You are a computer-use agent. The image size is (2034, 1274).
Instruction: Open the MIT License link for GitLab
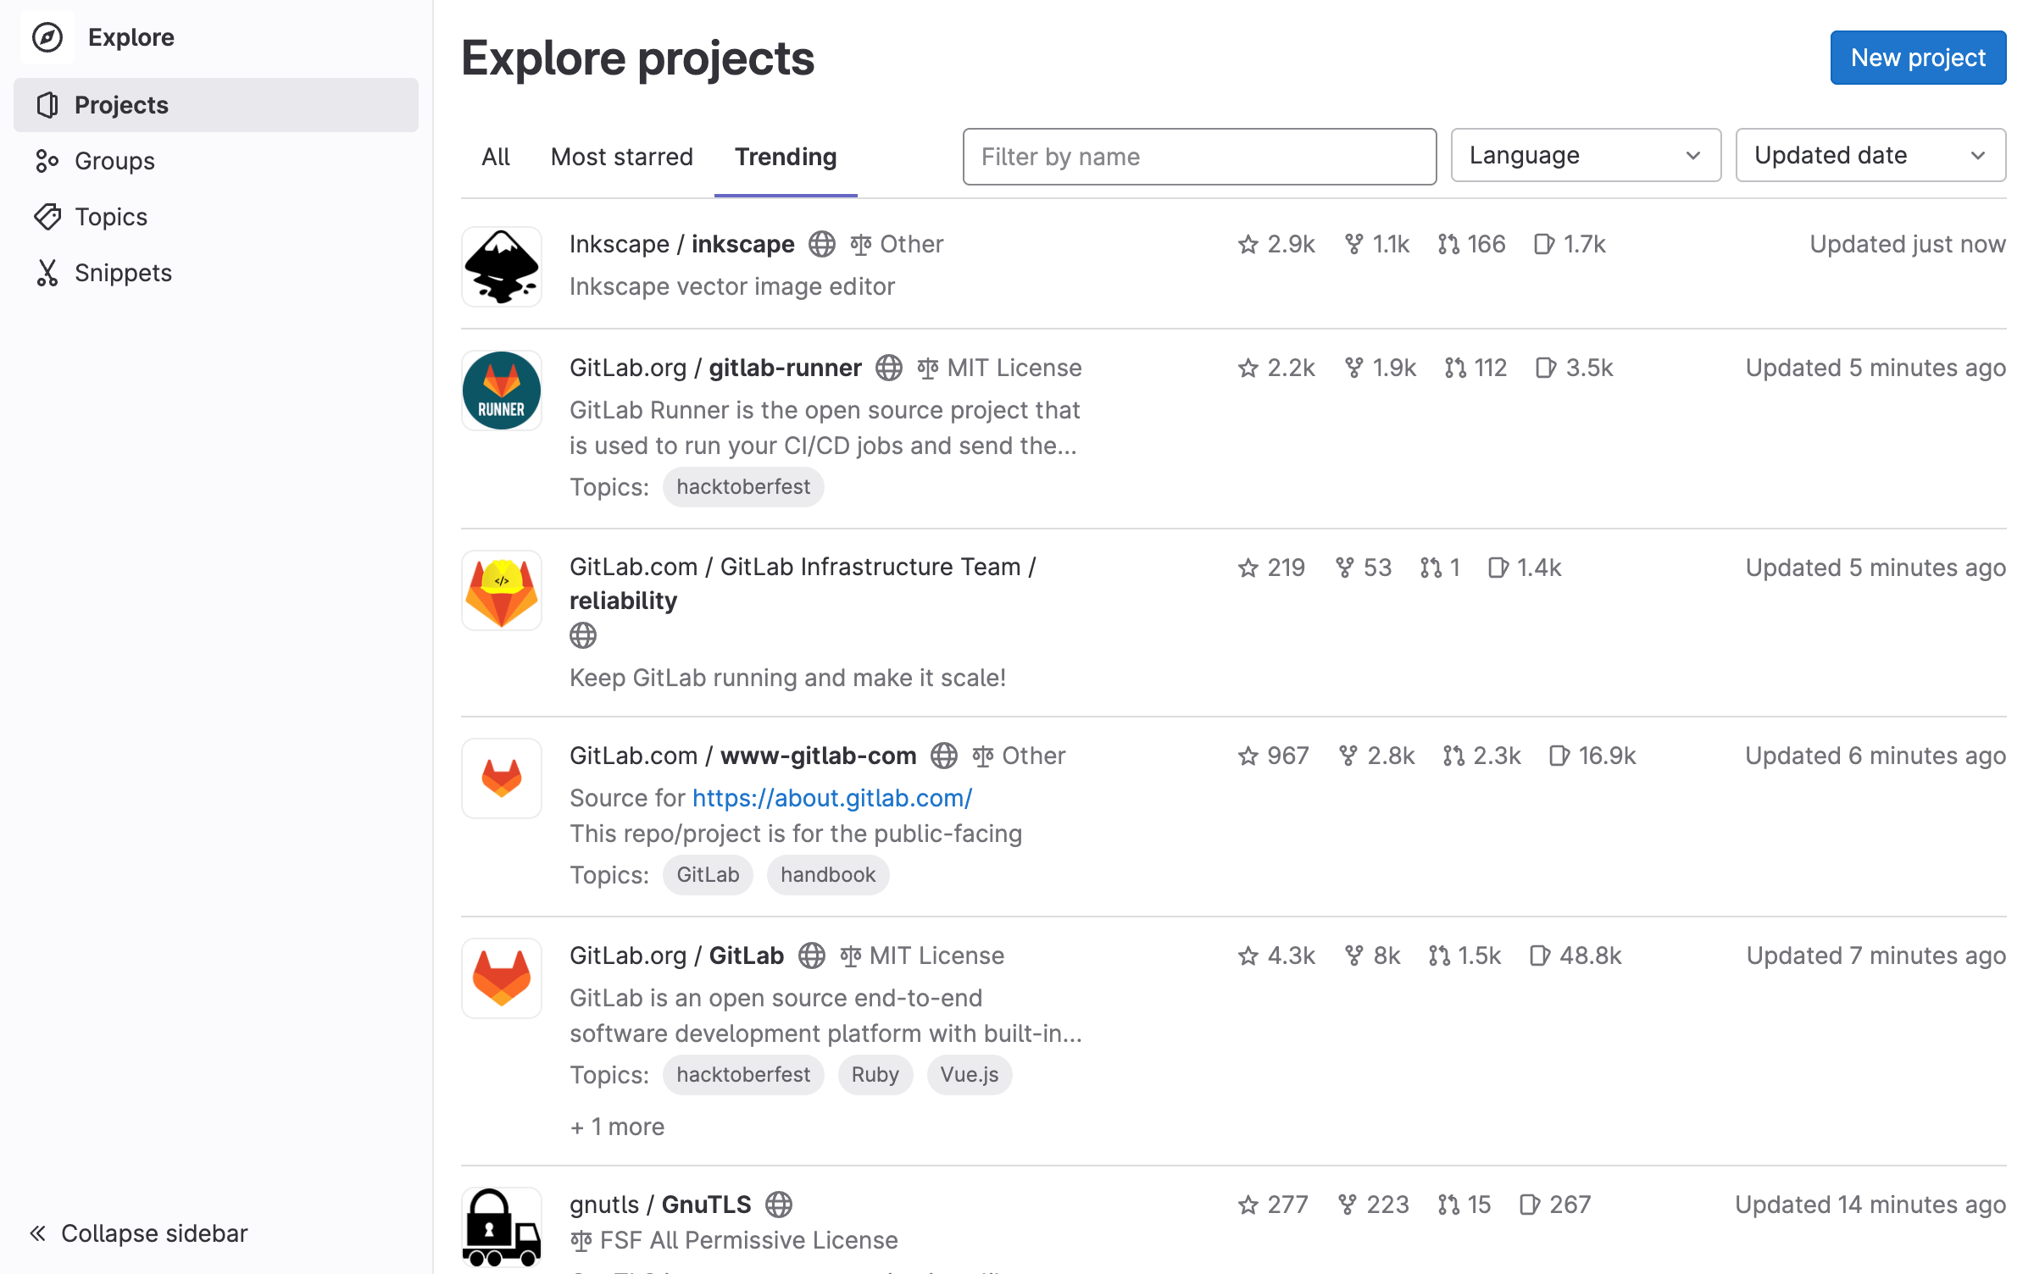tap(935, 955)
